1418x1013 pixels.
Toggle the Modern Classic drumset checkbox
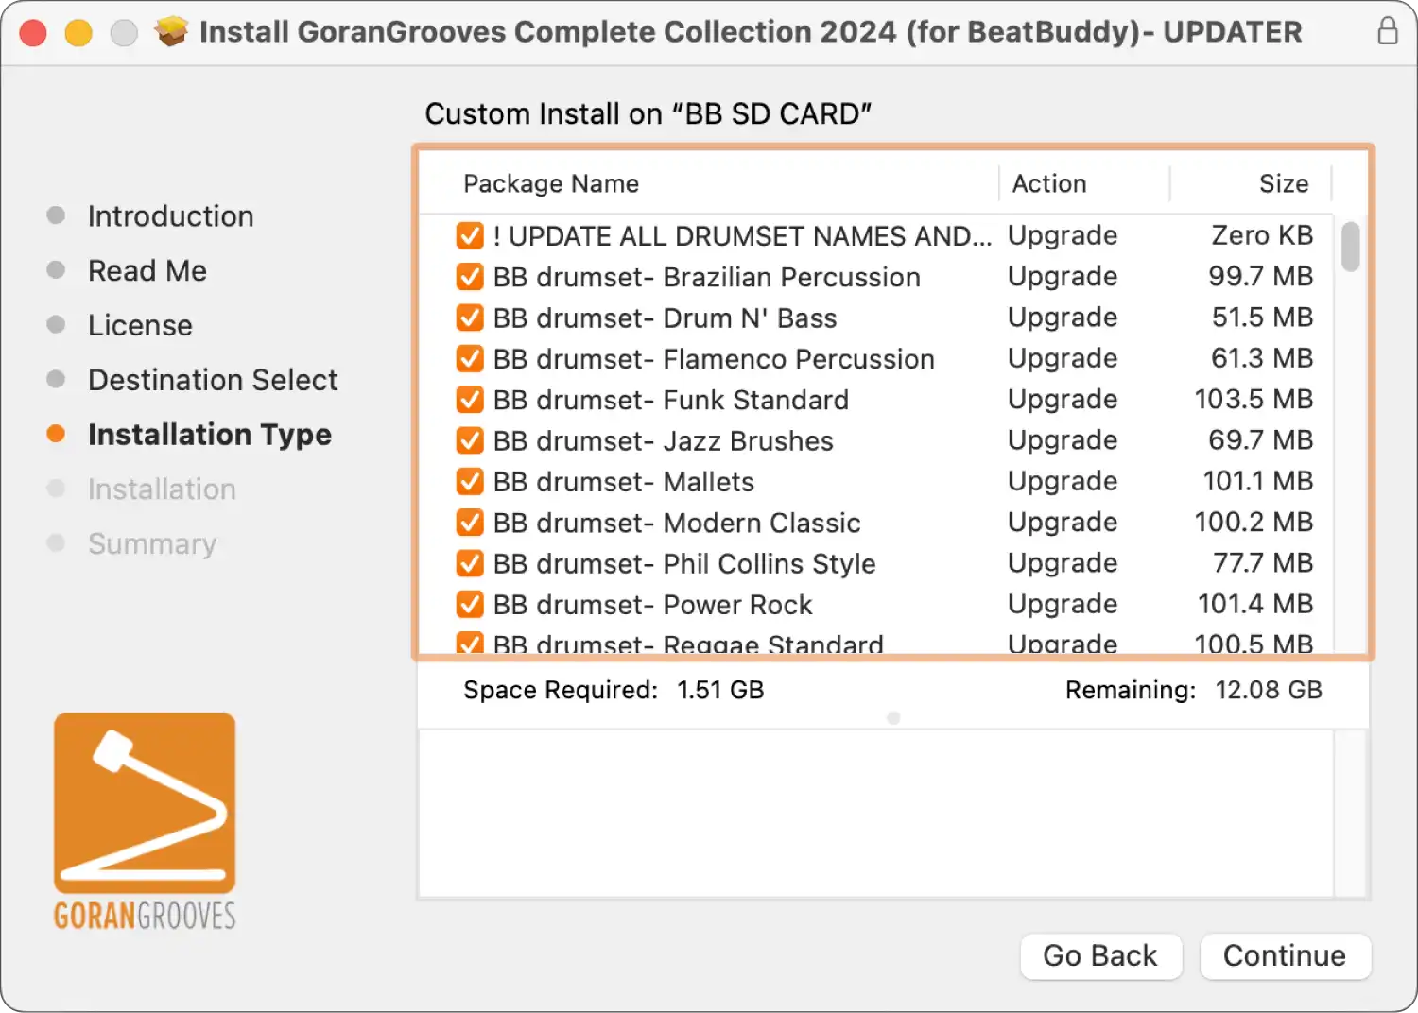click(x=470, y=523)
